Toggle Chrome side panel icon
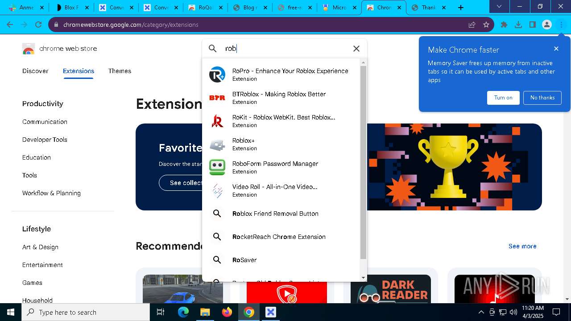Viewport: 571px width, 321px height. [533, 25]
